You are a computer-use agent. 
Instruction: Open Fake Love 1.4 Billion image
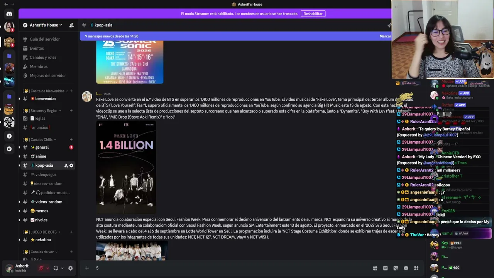pos(126,167)
